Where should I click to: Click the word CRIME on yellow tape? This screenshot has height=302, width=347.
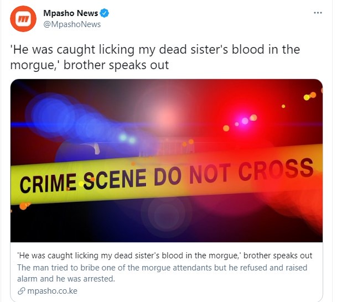coord(48,183)
